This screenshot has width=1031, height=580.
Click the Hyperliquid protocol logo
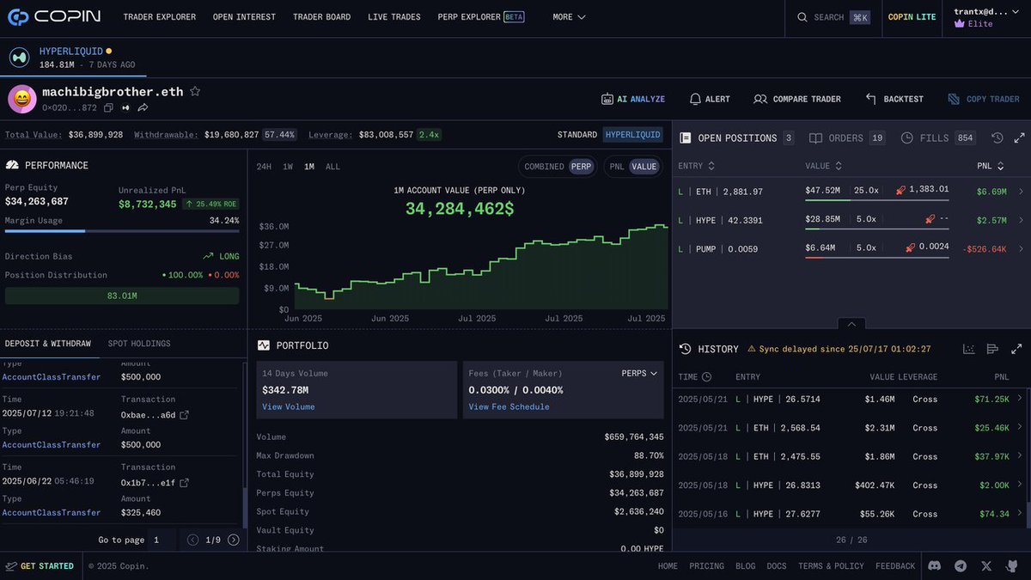(20, 58)
